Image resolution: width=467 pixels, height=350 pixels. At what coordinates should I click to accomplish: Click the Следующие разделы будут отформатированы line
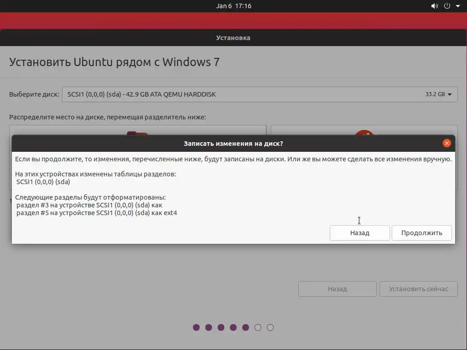pos(90,197)
